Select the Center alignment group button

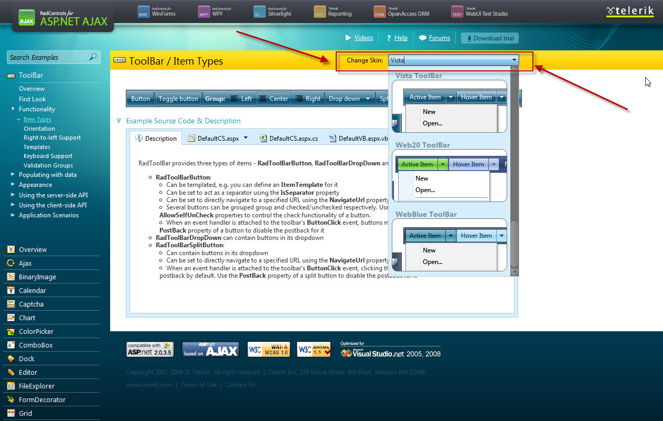273,99
